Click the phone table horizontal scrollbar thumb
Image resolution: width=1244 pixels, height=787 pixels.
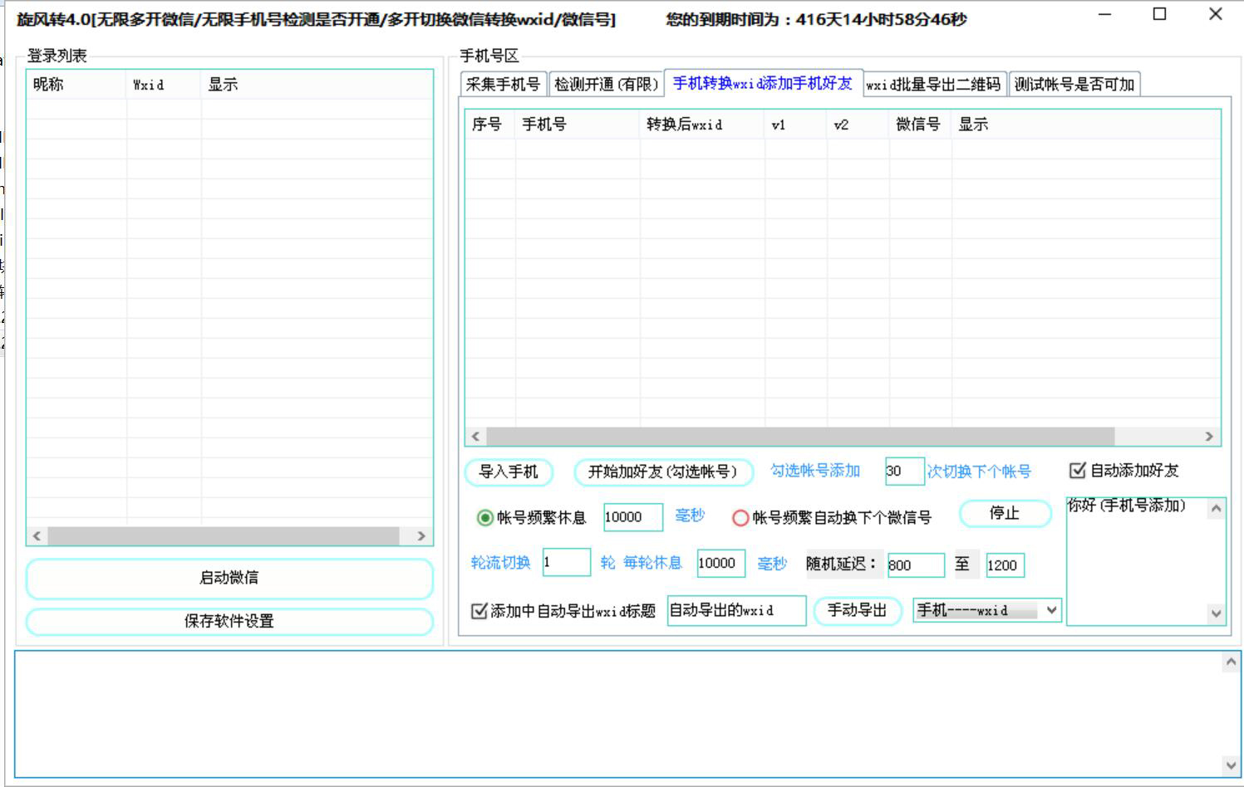click(800, 437)
